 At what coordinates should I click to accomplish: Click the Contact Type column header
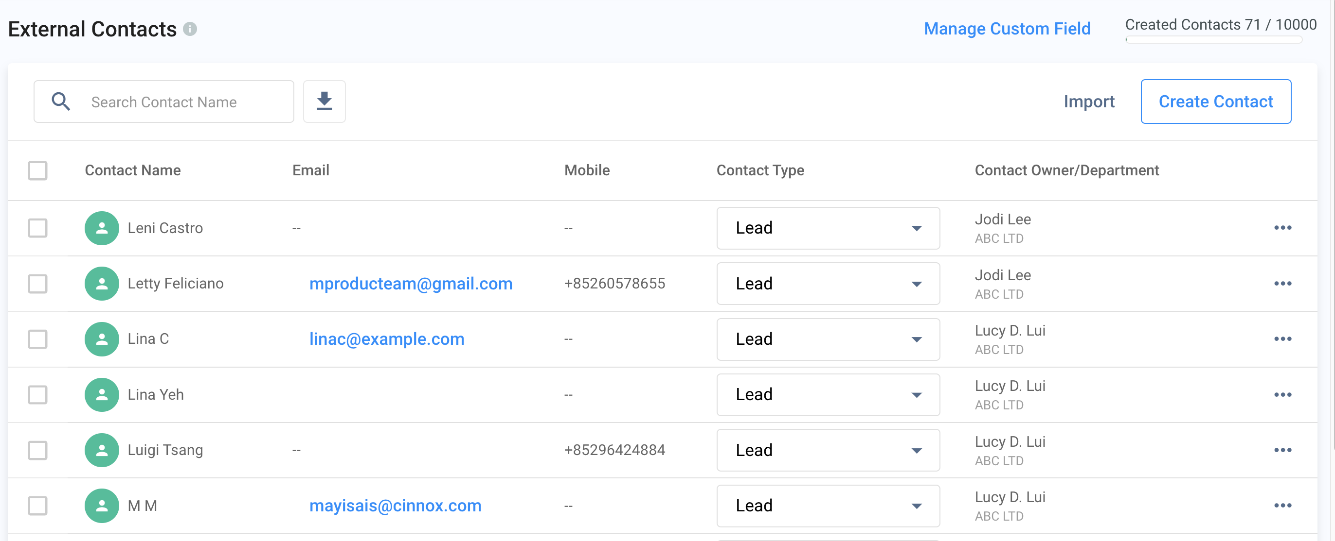pyautogui.click(x=760, y=170)
